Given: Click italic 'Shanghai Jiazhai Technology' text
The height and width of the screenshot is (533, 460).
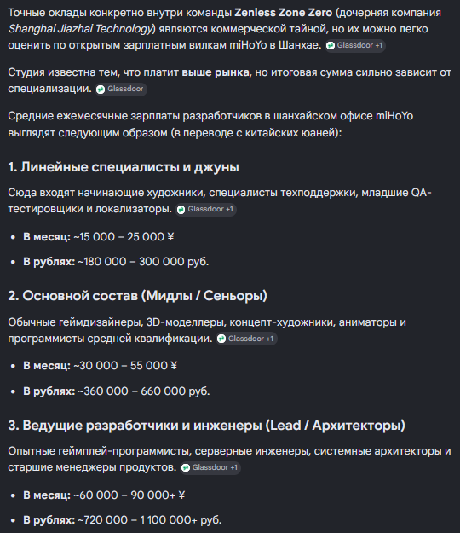Looking at the screenshot, I should [82, 29].
